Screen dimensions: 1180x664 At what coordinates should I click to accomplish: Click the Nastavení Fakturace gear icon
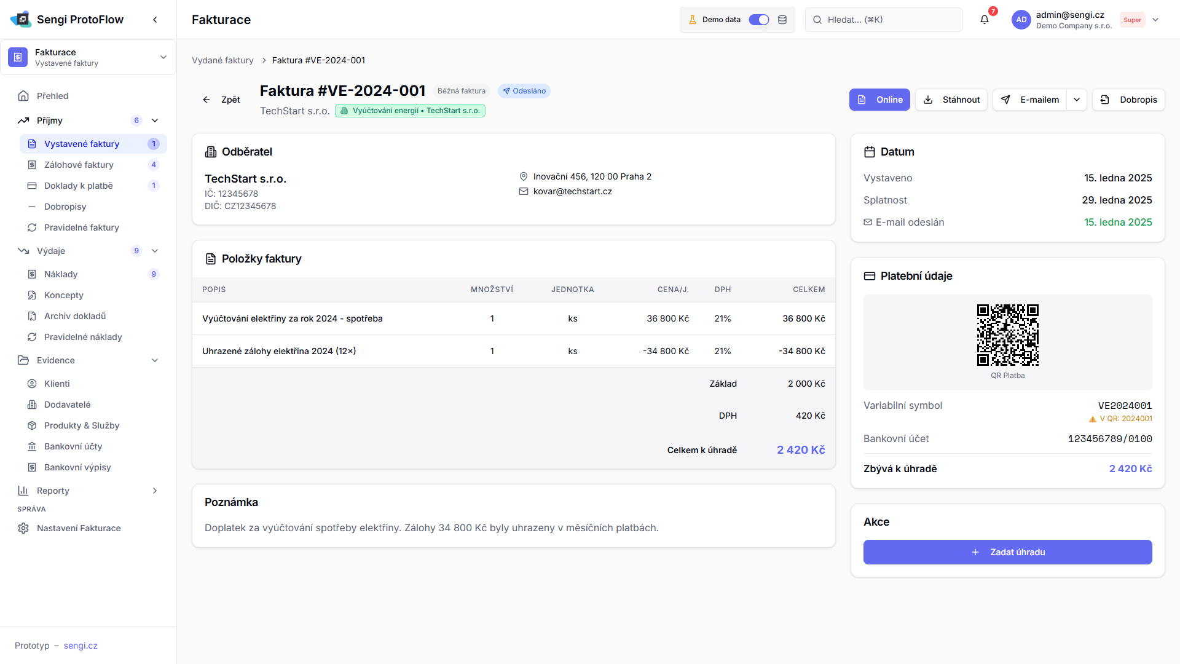point(23,528)
